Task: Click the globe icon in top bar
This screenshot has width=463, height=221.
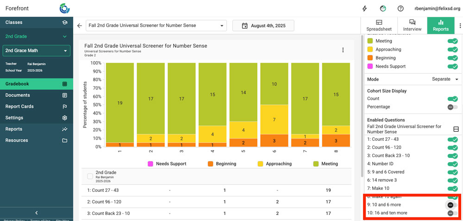Action: pos(383,8)
